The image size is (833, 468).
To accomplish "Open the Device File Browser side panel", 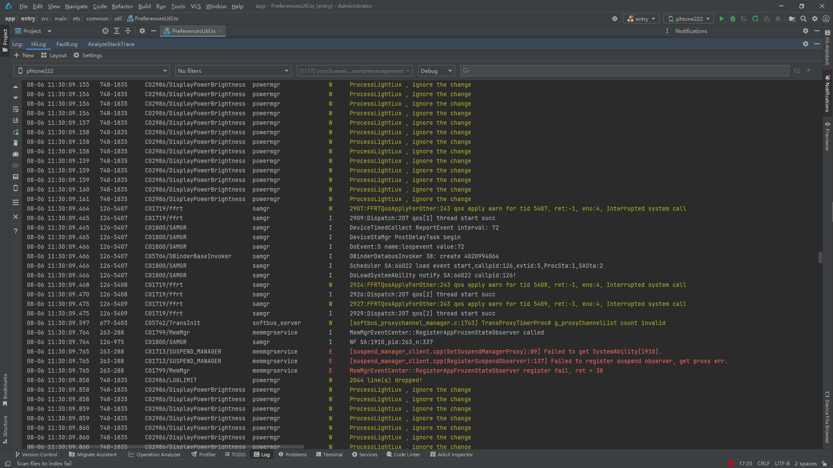I will (x=827, y=417).
